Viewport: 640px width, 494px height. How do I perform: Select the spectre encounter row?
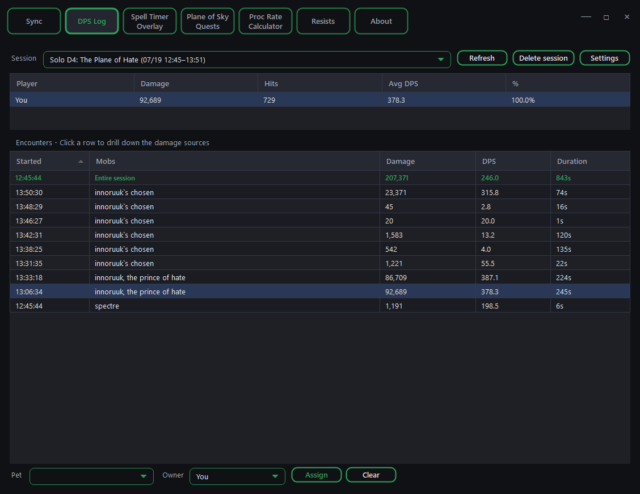click(320, 306)
